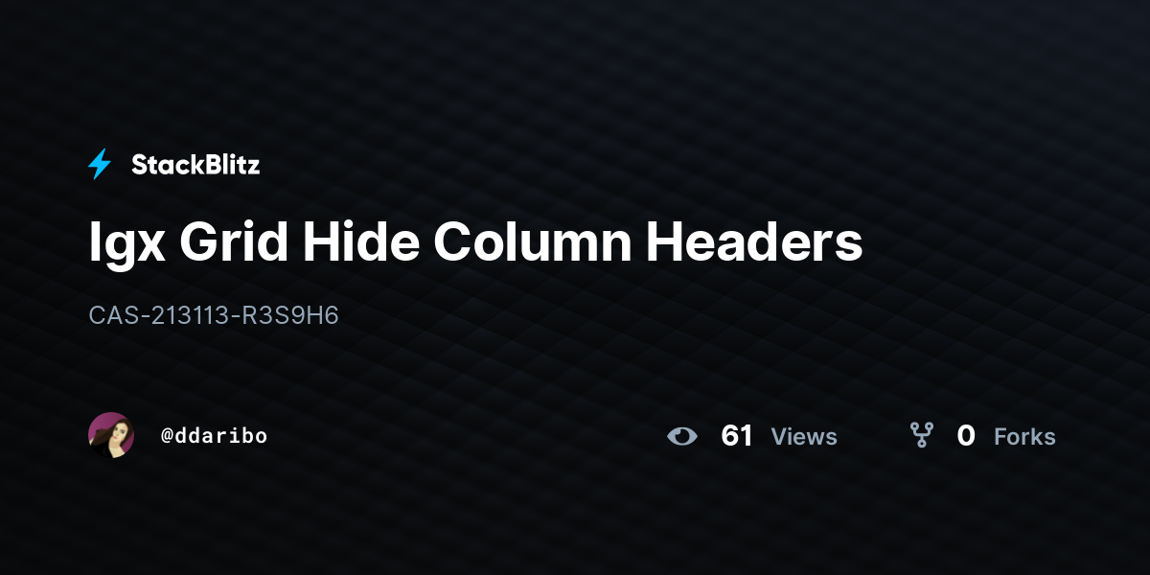Open the Igx Grid Hide Column Headers title
The image size is (1150, 575).
[475, 242]
